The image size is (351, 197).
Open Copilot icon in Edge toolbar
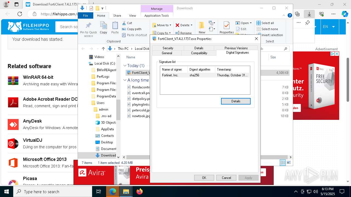pyautogui.click(x=345, y=14)
